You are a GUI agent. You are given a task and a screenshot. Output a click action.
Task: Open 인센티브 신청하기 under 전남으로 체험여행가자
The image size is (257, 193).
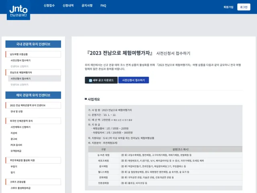20,85
